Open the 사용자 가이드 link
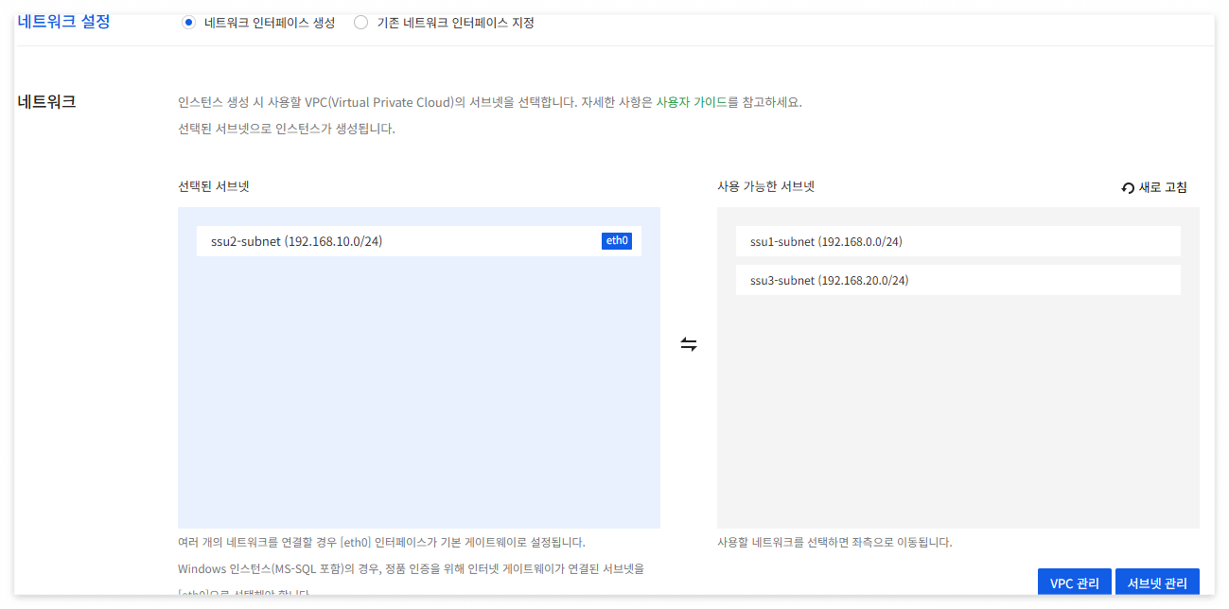 [692, 102]
